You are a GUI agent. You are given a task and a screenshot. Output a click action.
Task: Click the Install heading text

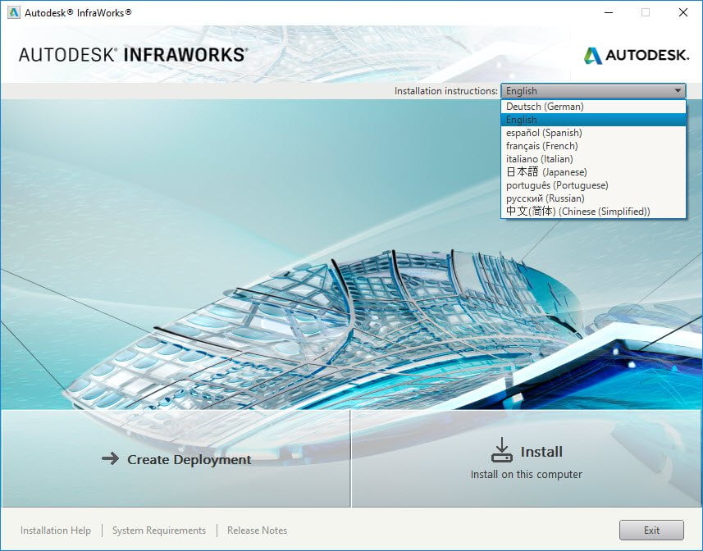pos(541,452)
